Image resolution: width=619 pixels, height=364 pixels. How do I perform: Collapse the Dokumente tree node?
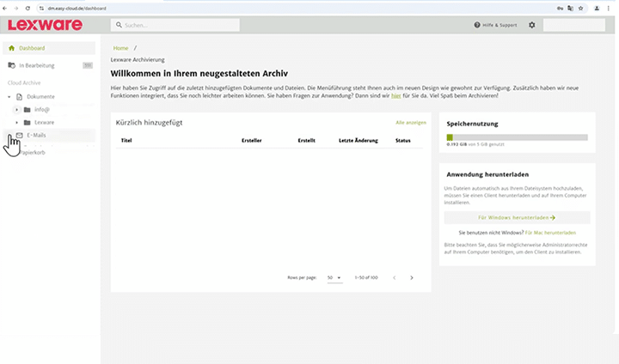tap(9, 97)
